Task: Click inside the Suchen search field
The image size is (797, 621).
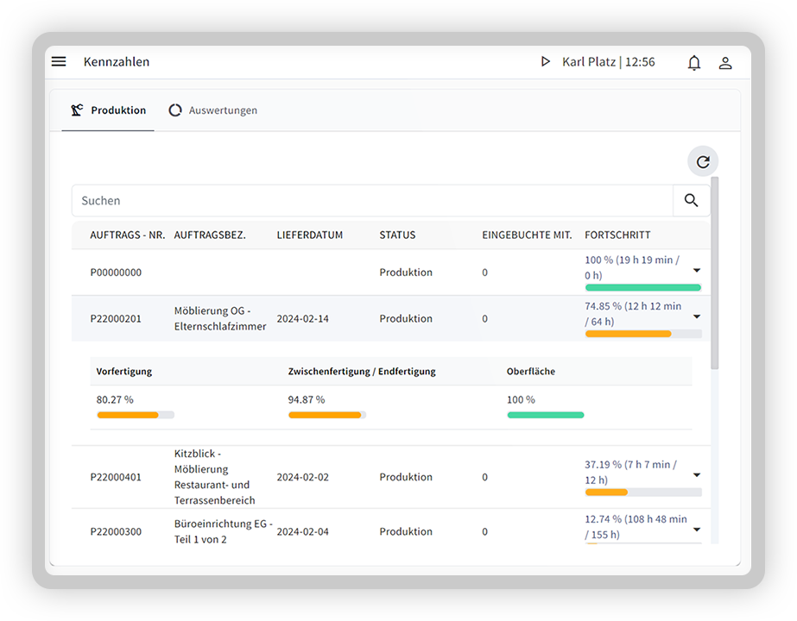Action: point(259,200)
